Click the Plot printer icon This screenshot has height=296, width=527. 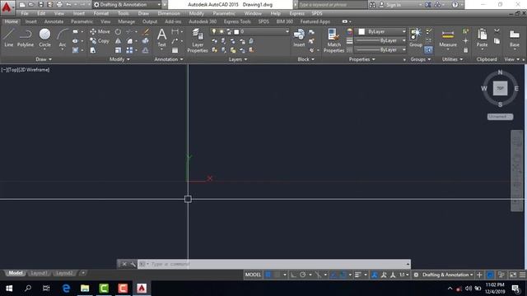(59, 5)
